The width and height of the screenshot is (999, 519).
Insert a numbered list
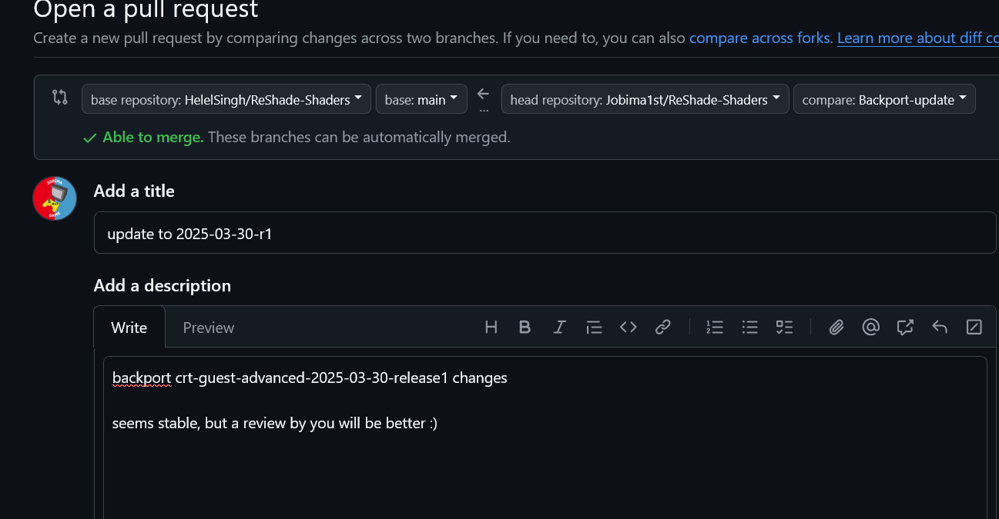coord(715,328)
